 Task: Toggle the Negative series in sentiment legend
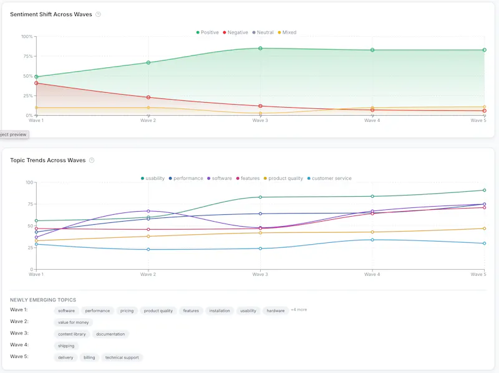[235, 32]
